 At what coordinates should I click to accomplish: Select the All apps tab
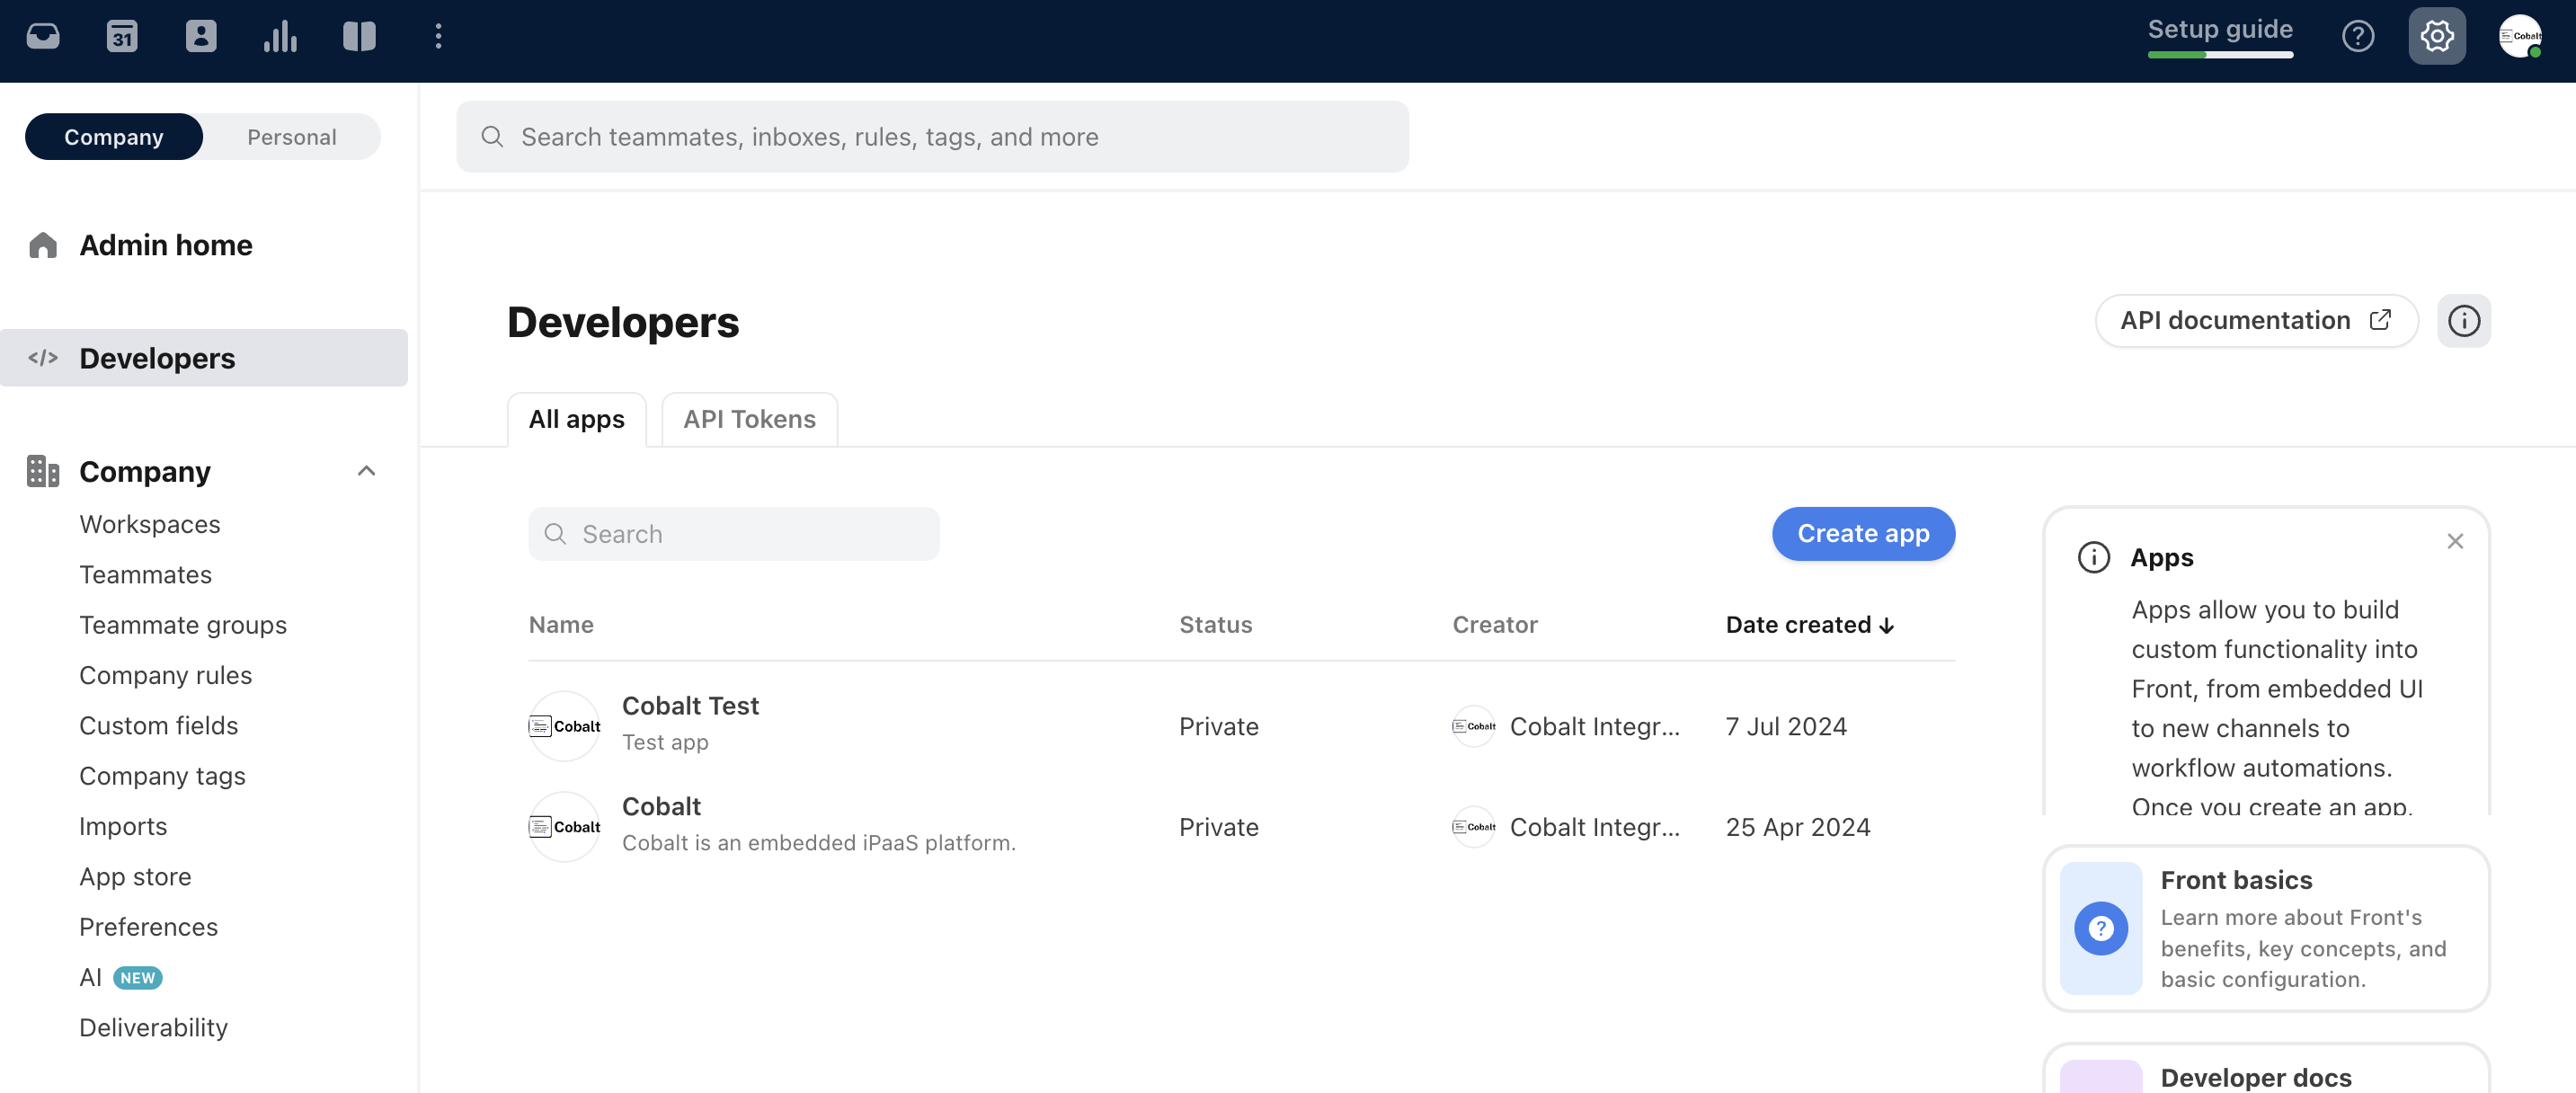pos(576,419)
